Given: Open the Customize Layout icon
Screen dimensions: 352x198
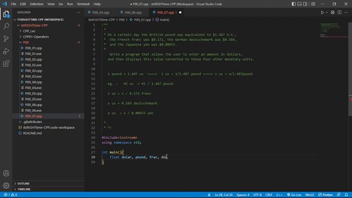Looking at the screenshot, I should 313,4.
